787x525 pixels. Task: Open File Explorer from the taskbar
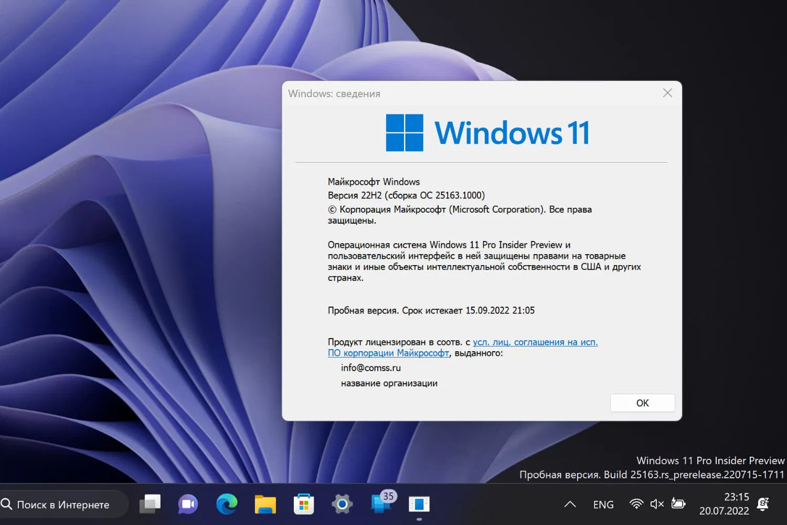[265, 504]
